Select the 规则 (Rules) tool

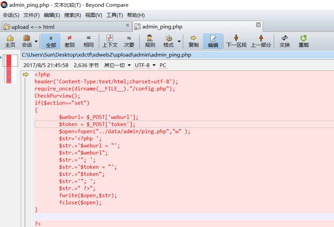pyautogui.click(x=150, y=41)
